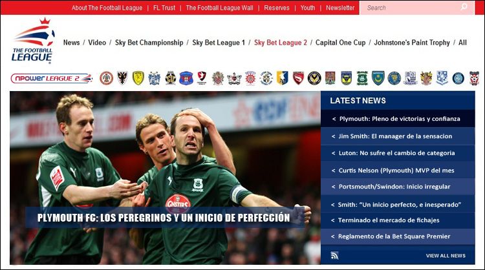The image size is (485, 270).
Task: Open 'Smith: Un inicio perfecto, e inesperado'
Action: [398, 204]
